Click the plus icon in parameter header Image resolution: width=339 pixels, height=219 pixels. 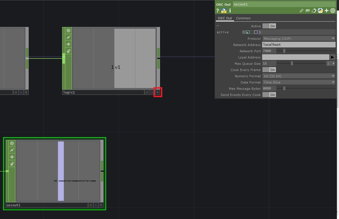pyautogui.click(x=327, y=11)
